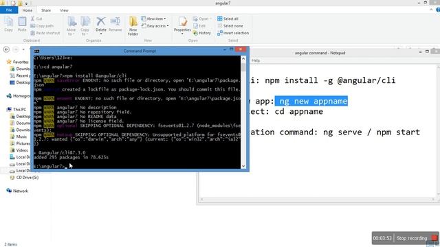The height and width of the screenshot is (247, 440).
Task: Open the Easy access dropdown
Action: [155, 26]
